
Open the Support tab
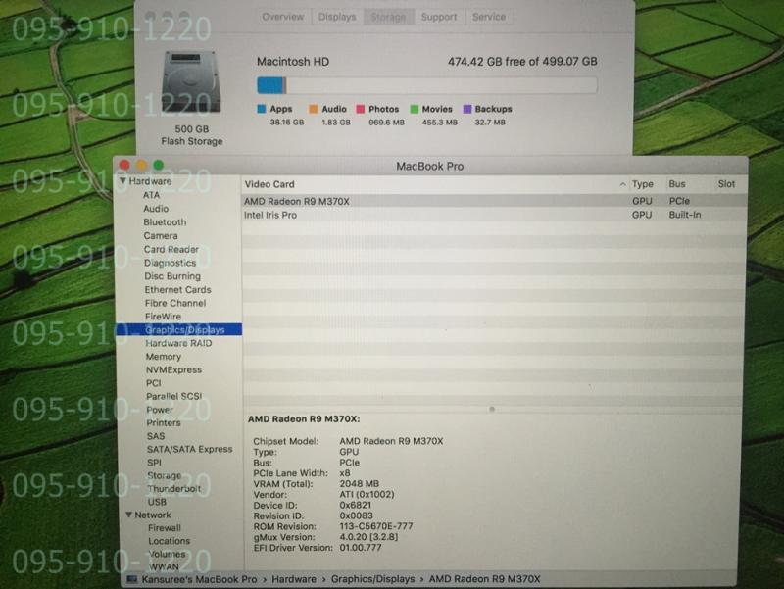tap(439, 17)
